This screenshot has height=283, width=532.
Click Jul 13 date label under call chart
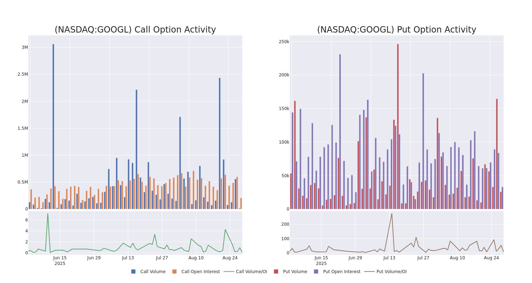[128, 258]
